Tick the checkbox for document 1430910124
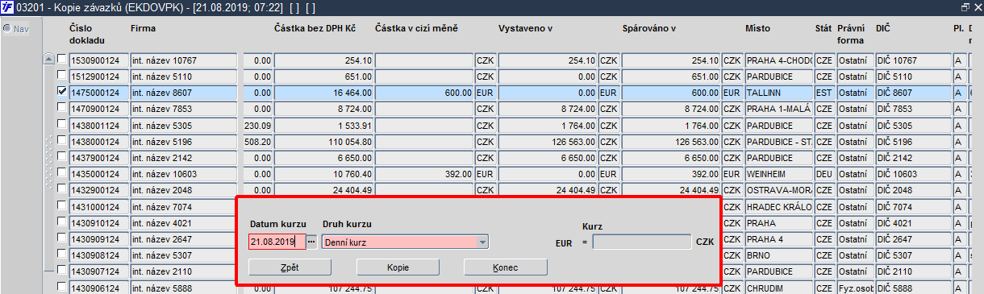The width and height of the screenshot is (984, 294). pyautogui.click(x=61, y=222)
